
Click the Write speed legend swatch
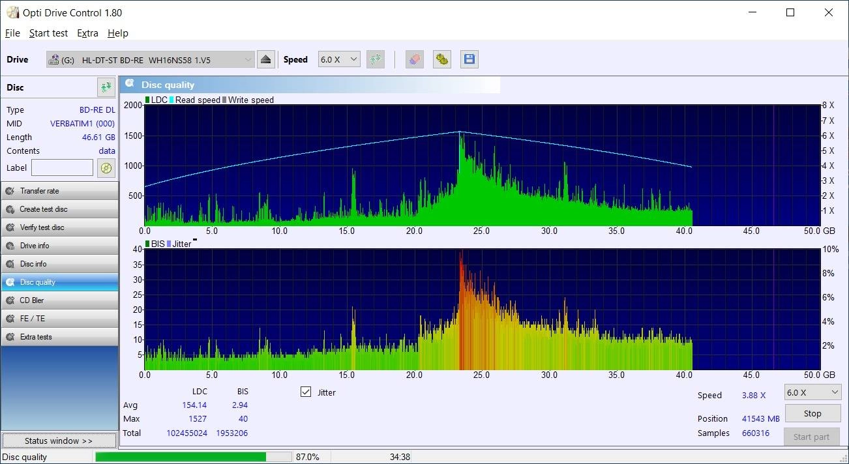(224, 100)
